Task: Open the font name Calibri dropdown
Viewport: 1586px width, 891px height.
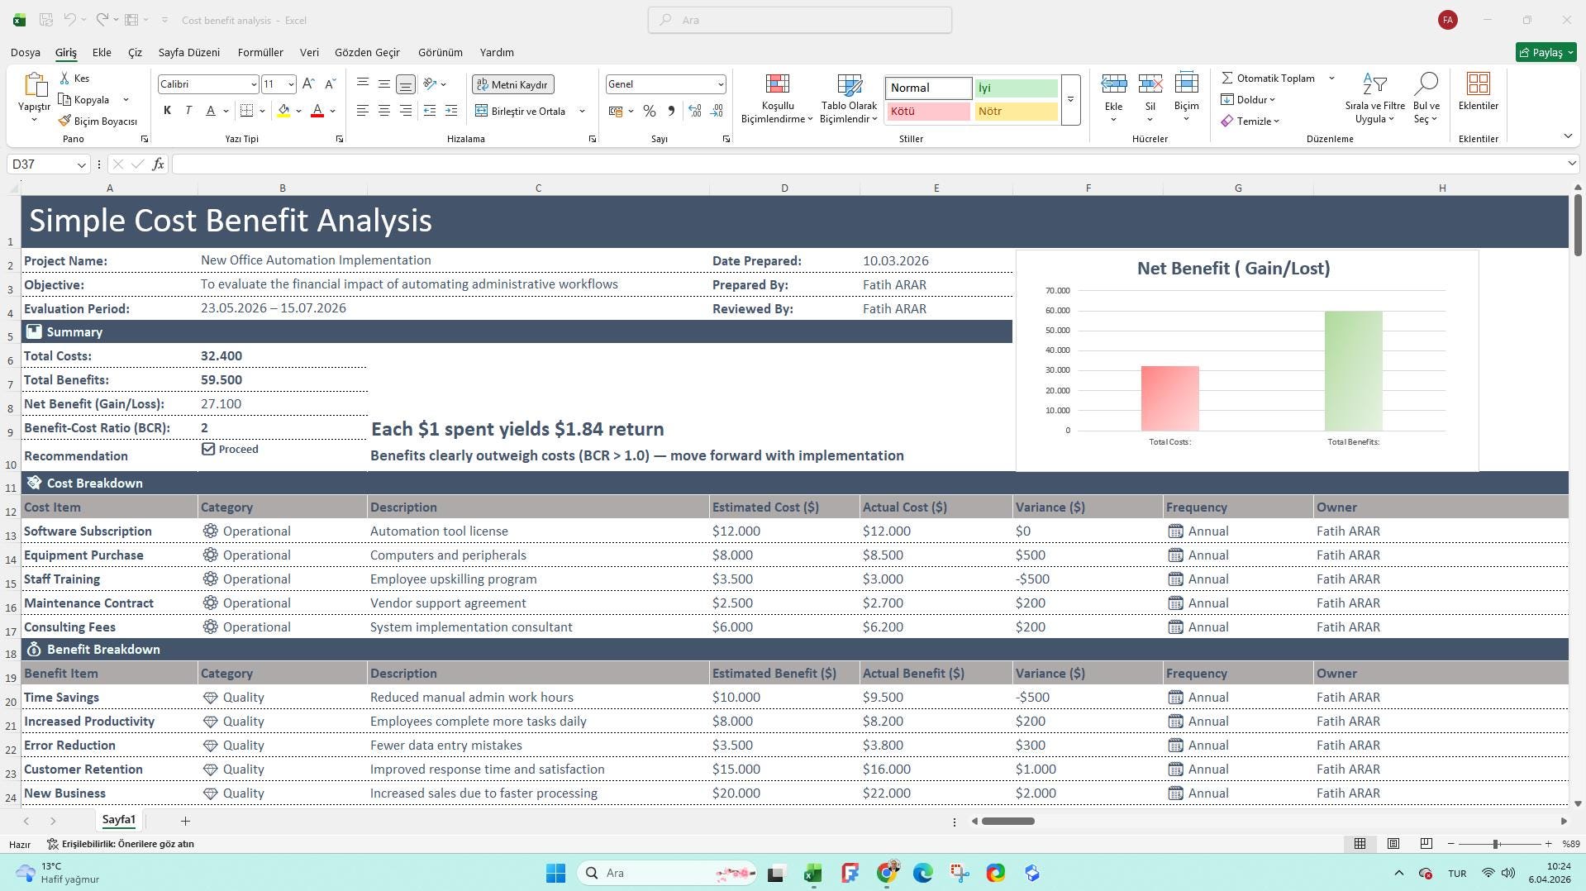Action: pyautogui.click(x=253, y=84)
